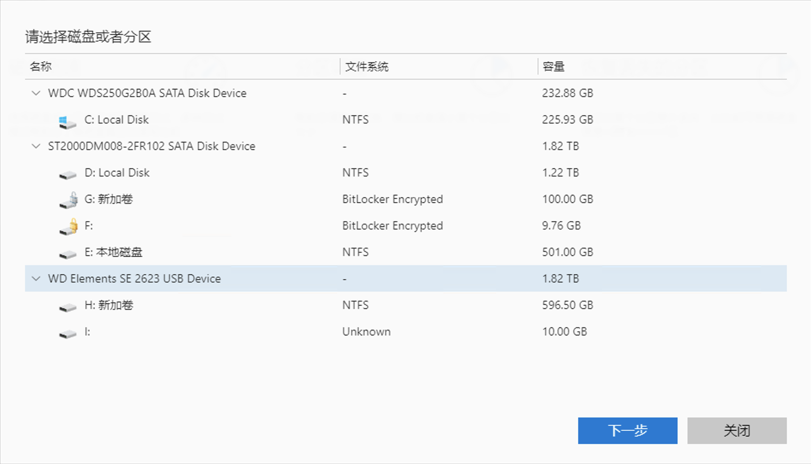Collapse the ST2000DM008-2FR102 SATA disk tree
811x464 pixels.
[36, 146]
